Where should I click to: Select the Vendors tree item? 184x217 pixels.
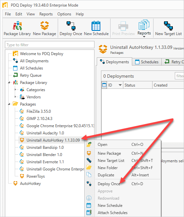33,97
